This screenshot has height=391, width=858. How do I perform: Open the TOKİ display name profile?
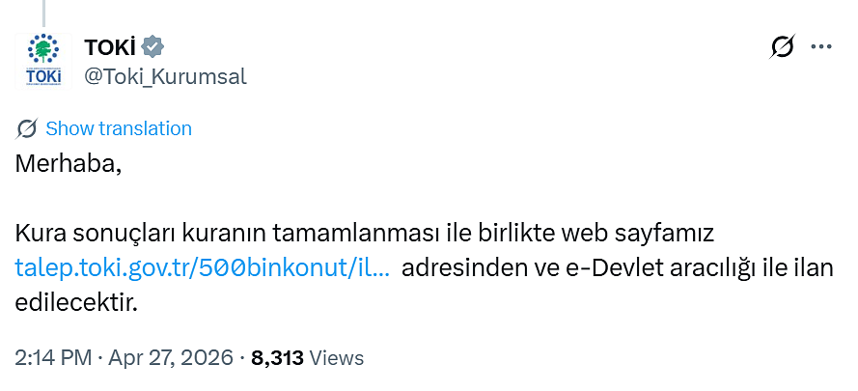110,45
